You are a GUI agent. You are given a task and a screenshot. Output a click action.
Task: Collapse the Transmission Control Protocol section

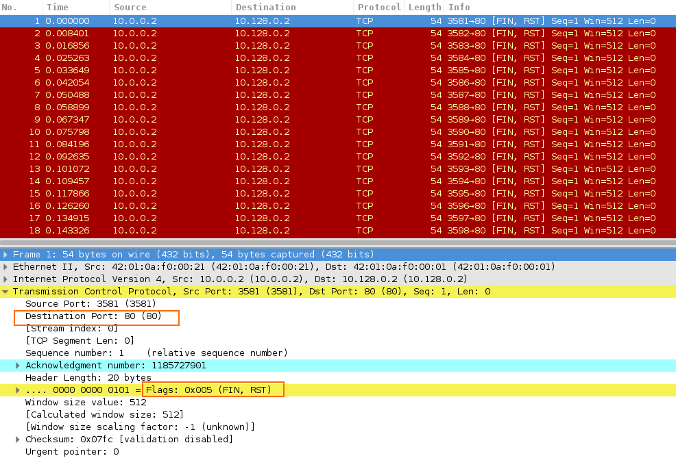pos(5,292)
